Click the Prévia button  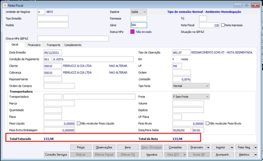coord(81,148)
